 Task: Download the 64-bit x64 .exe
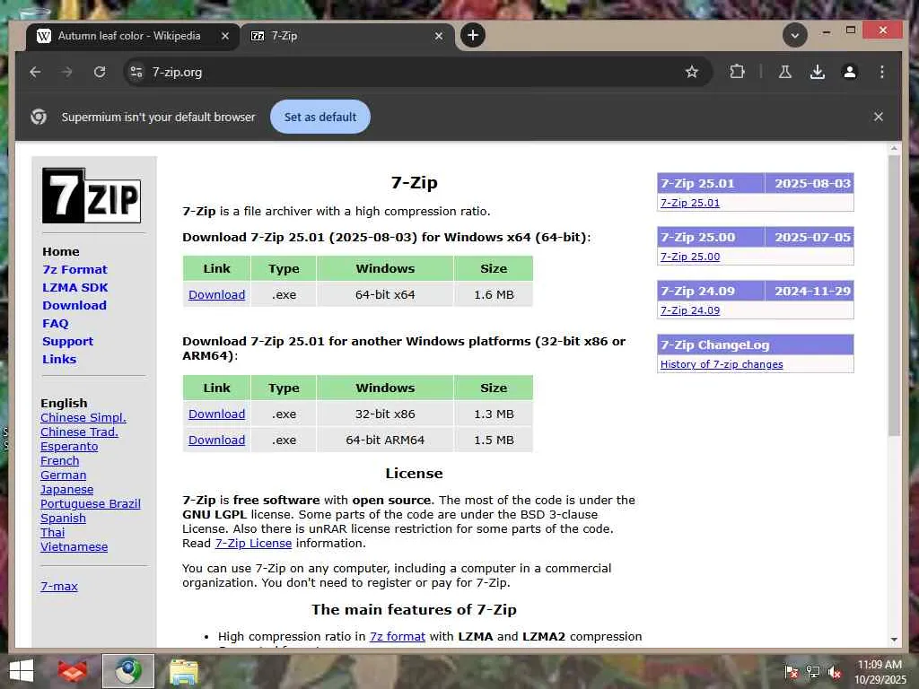coord(217,294)
